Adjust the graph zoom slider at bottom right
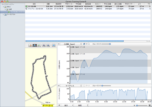 [x=137, y=105]
